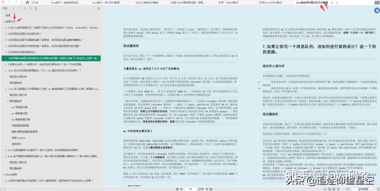
Task: Open the 删除/更新数据底层原理 bookmark
Action: (24, 132)
